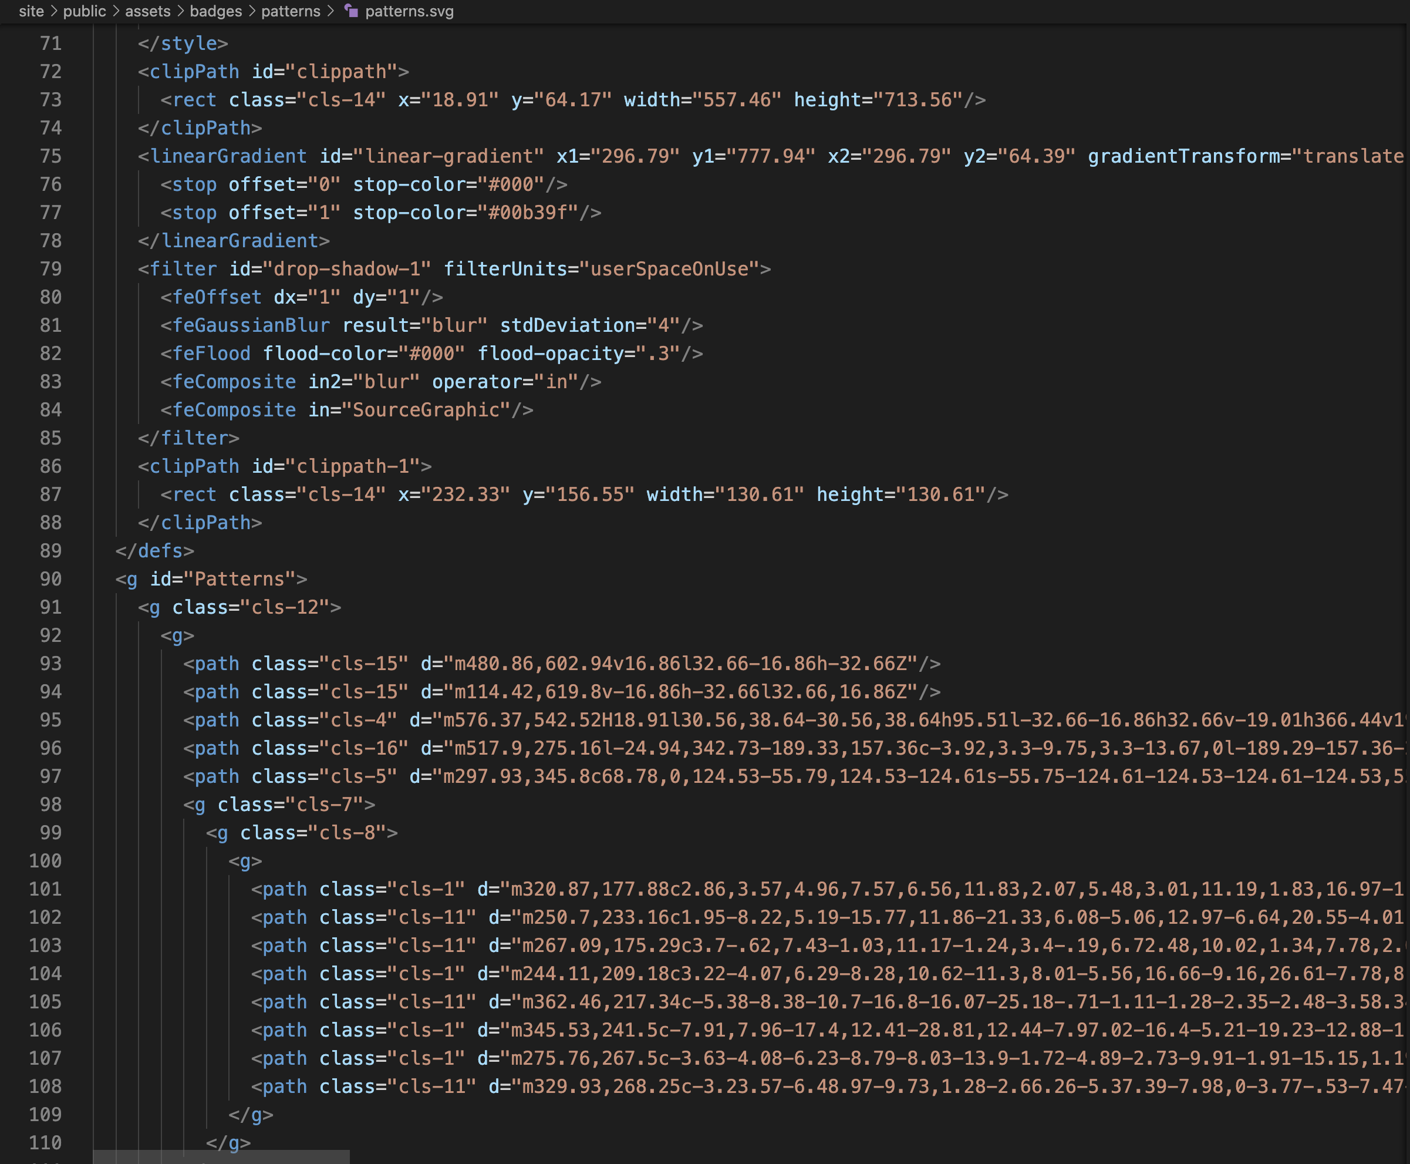The image size is (1410, 1164).
Task: Select the 'assets' breadcrumb segment
Action: click(x=147, y=11)
